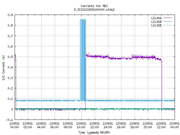Click the blue LCL42B legend line sample
This screenshot has height=135, width=180.
pos(167,25)
